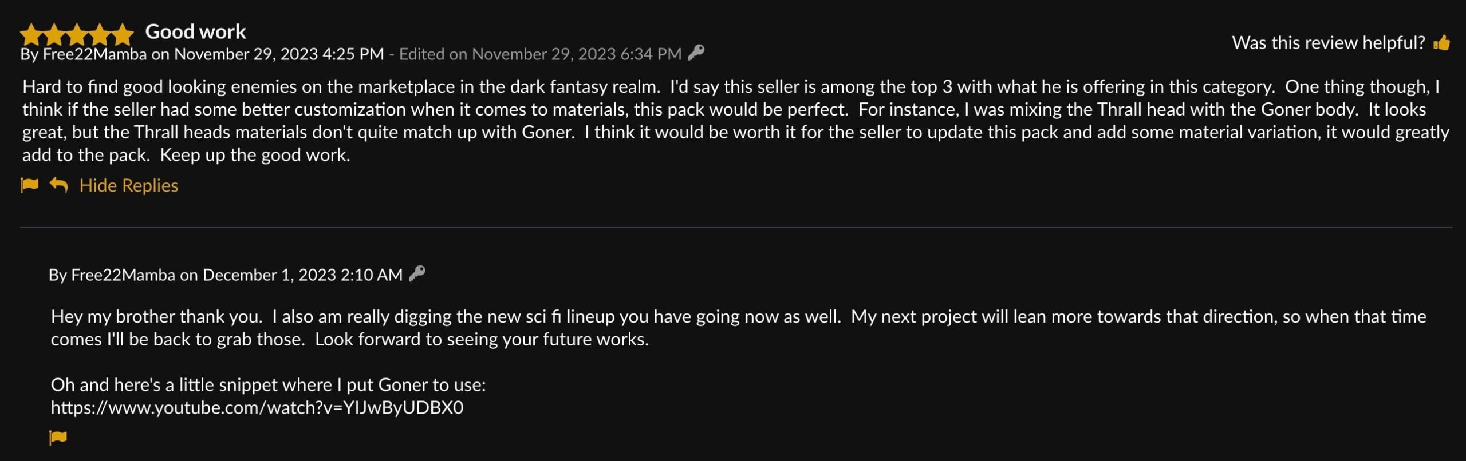
Task: Toggle the report flag for the reply
Action: coord(57,436)
